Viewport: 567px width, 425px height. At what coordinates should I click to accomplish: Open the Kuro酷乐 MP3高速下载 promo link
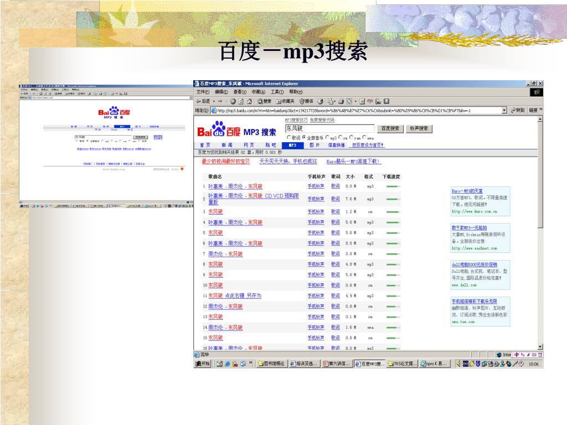coord(353,162)
